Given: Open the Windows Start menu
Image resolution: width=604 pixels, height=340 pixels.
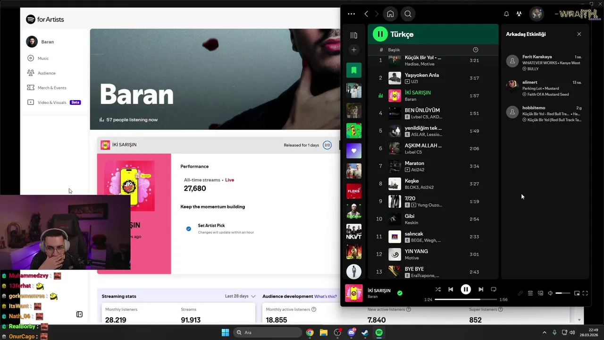Looking at the screenshot, I should coord(226,332).
